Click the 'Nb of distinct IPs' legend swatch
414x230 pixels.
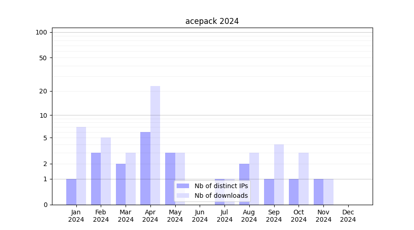click(x=183, y=186)
